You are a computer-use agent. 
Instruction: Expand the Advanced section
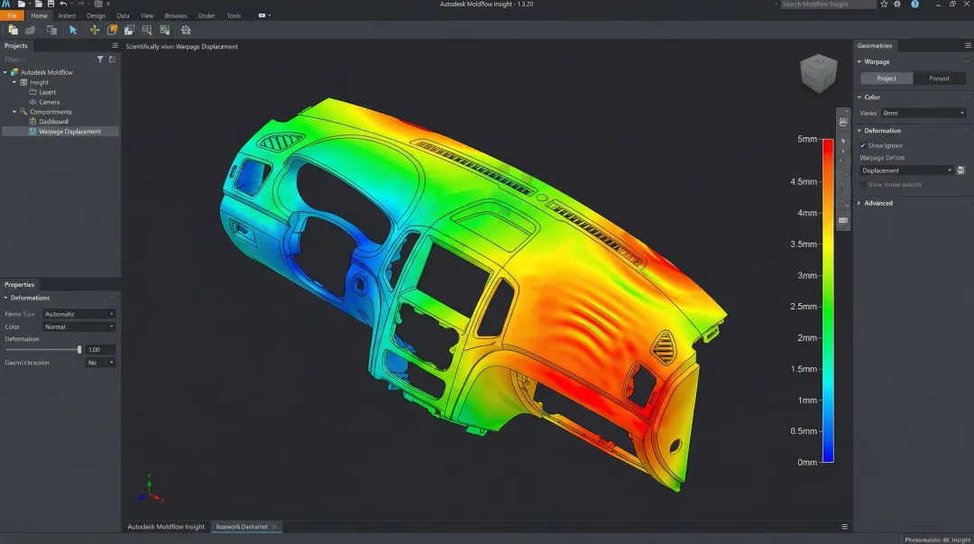(878, 203)
